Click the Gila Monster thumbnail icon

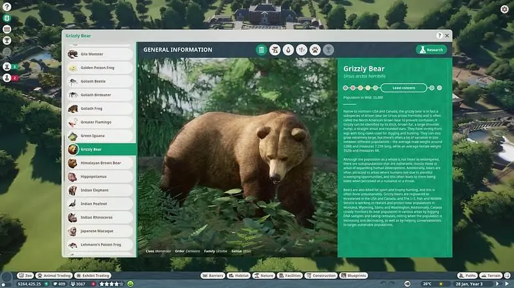(x=73, y=54)
